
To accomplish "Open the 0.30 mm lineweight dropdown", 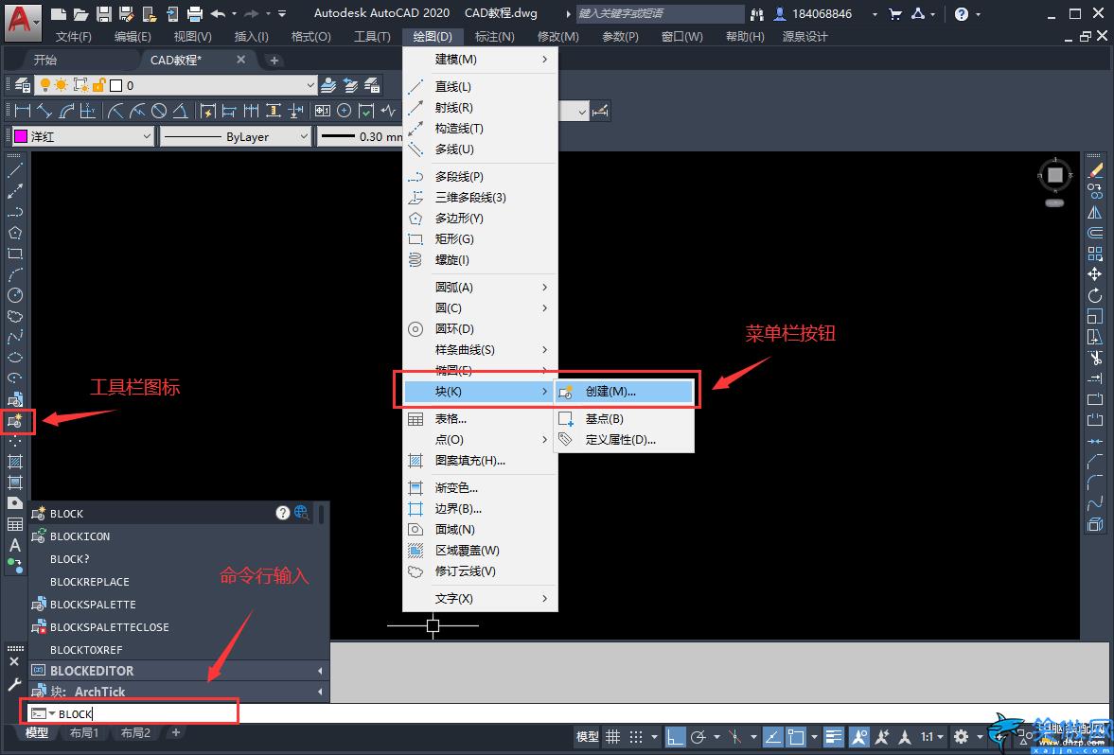I will coord(361,136).
